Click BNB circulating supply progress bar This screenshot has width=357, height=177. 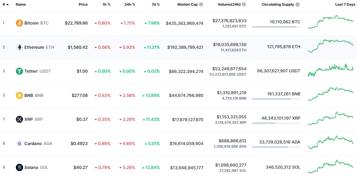[276, 99]
